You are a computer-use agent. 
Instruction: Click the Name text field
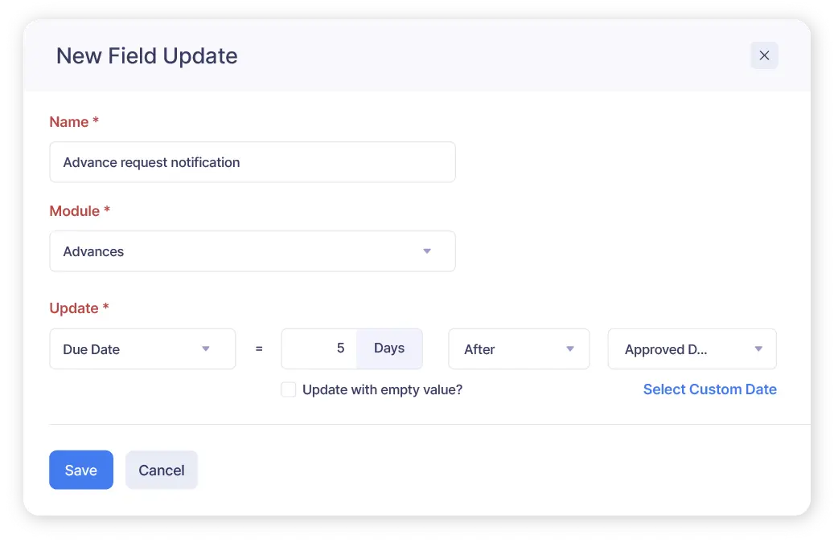pos(252,162)
